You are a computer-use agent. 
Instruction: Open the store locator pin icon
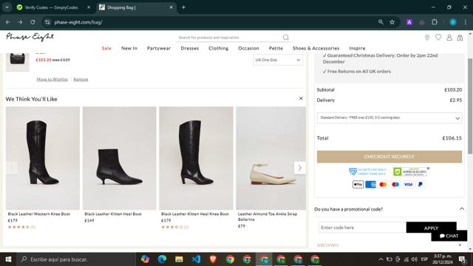427,38
